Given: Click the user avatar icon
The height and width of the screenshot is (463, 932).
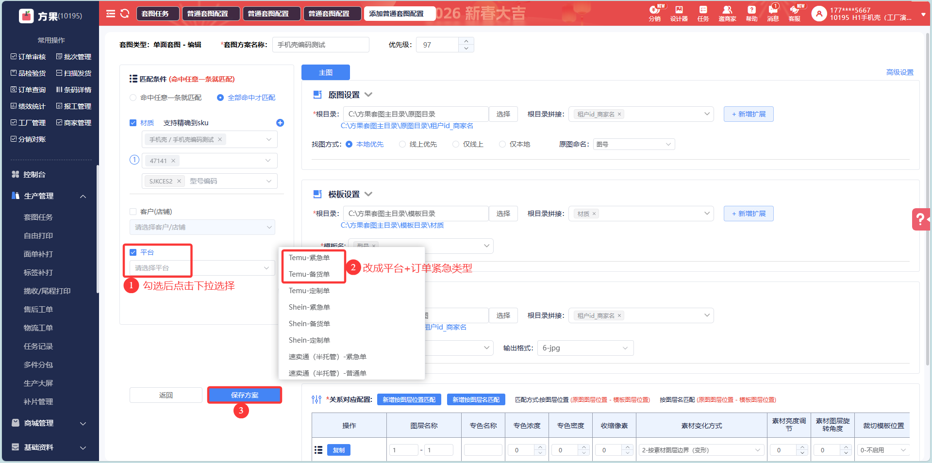Looking at the screenshot, I should 819,14.
